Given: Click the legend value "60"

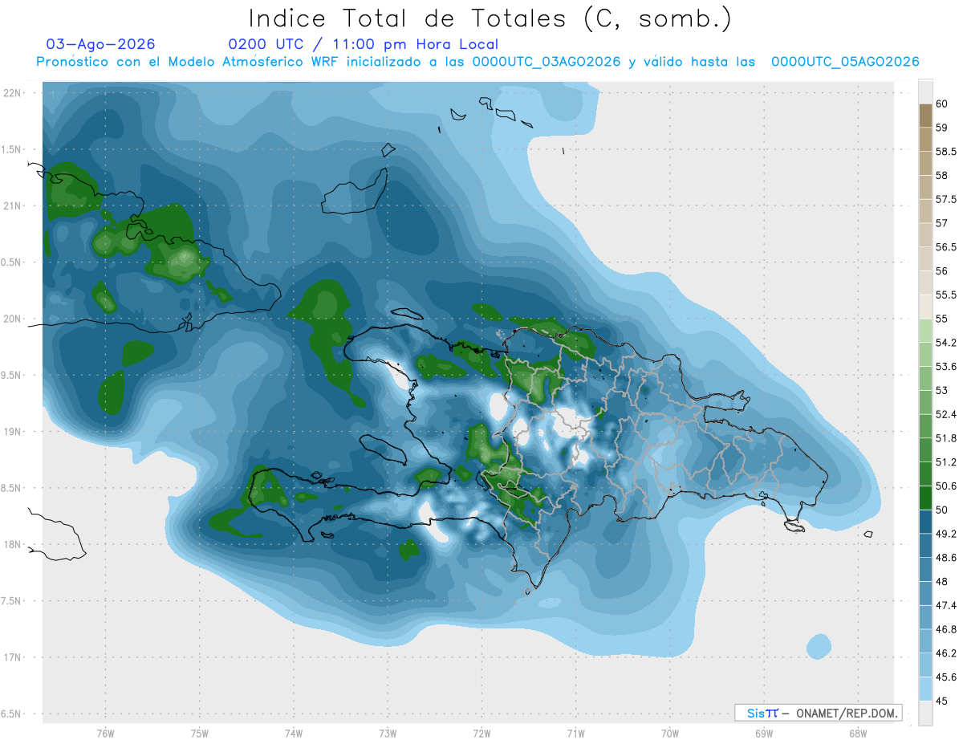Looking at the screenshot, I should [942, 104].
